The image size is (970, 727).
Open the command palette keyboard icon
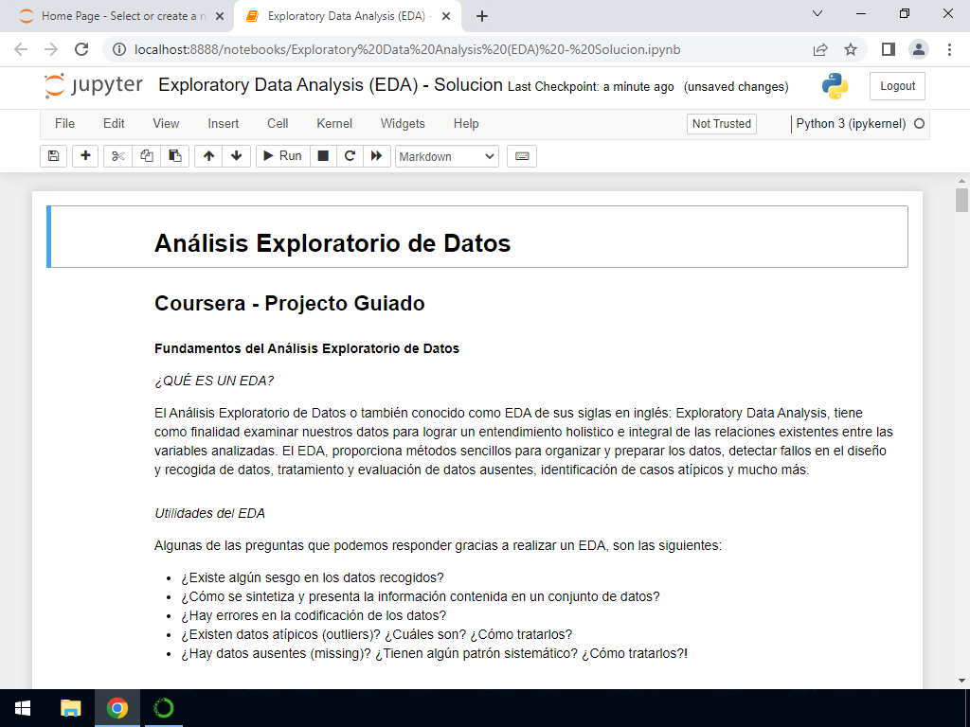[x=522, y=156]
